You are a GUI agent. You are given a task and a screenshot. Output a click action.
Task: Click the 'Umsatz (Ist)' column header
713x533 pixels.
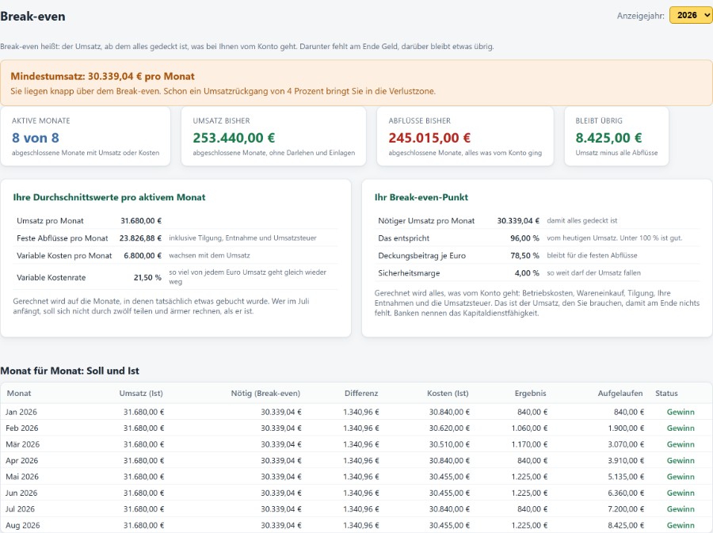pyautogui.click(x=141, y=394)
